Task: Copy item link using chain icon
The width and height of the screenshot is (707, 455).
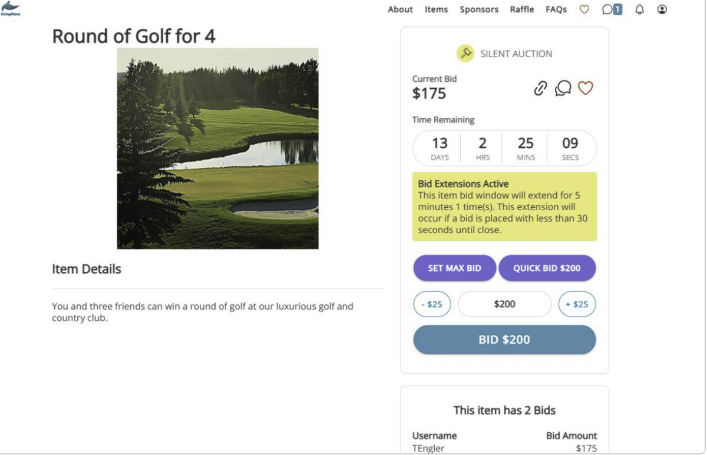Action: pos(540,89)
